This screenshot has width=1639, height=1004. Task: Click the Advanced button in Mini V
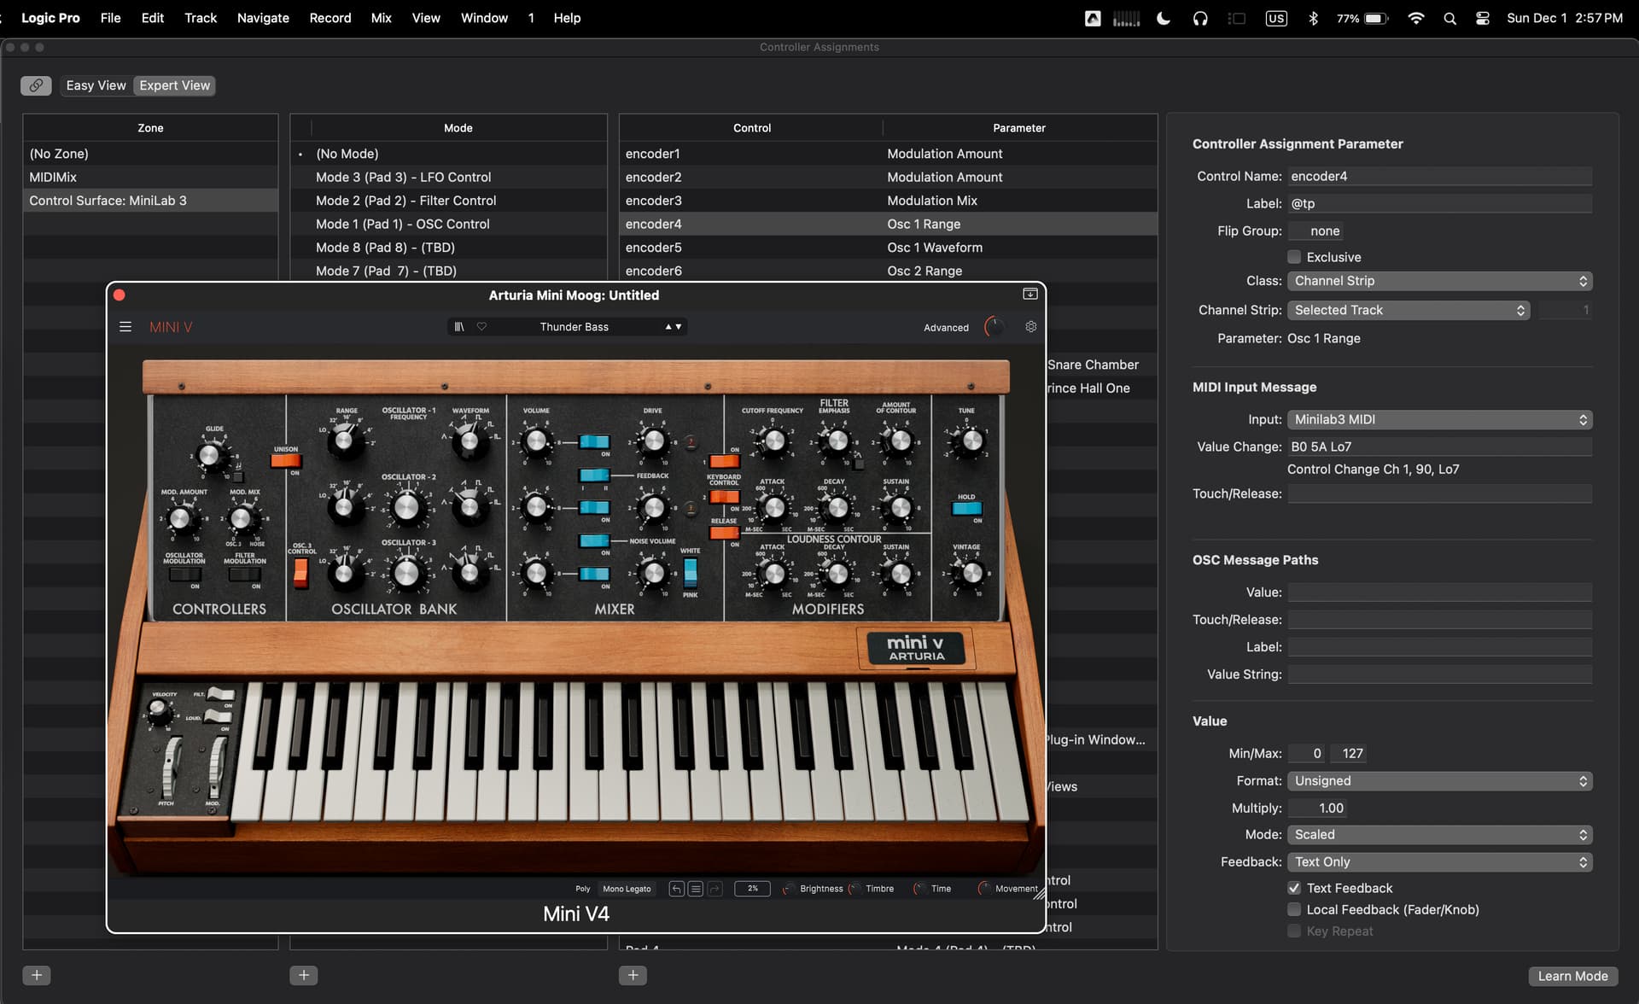point(946,328)
